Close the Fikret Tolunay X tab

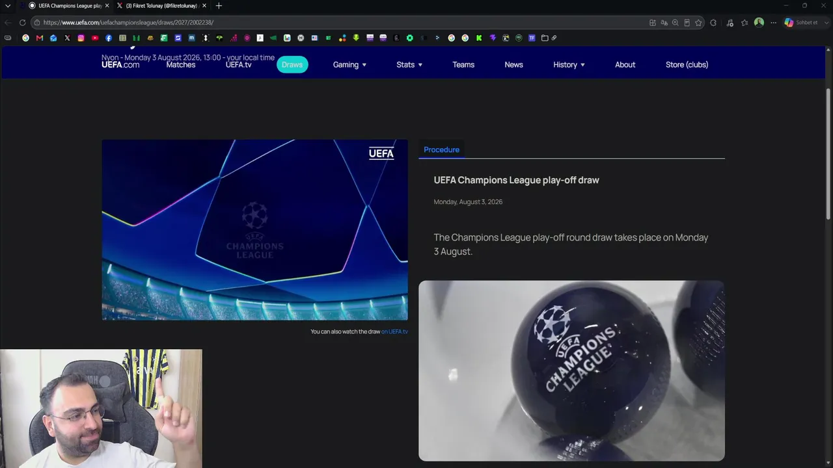click(x=204, y=6)
